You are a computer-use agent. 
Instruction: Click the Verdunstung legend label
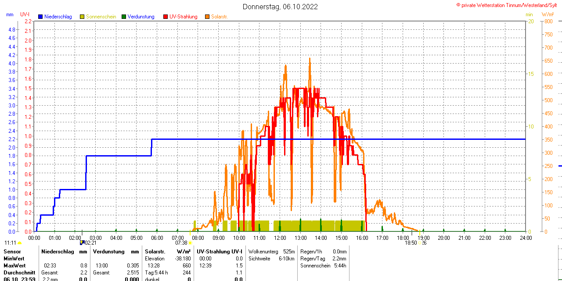[x=141, y=17]
